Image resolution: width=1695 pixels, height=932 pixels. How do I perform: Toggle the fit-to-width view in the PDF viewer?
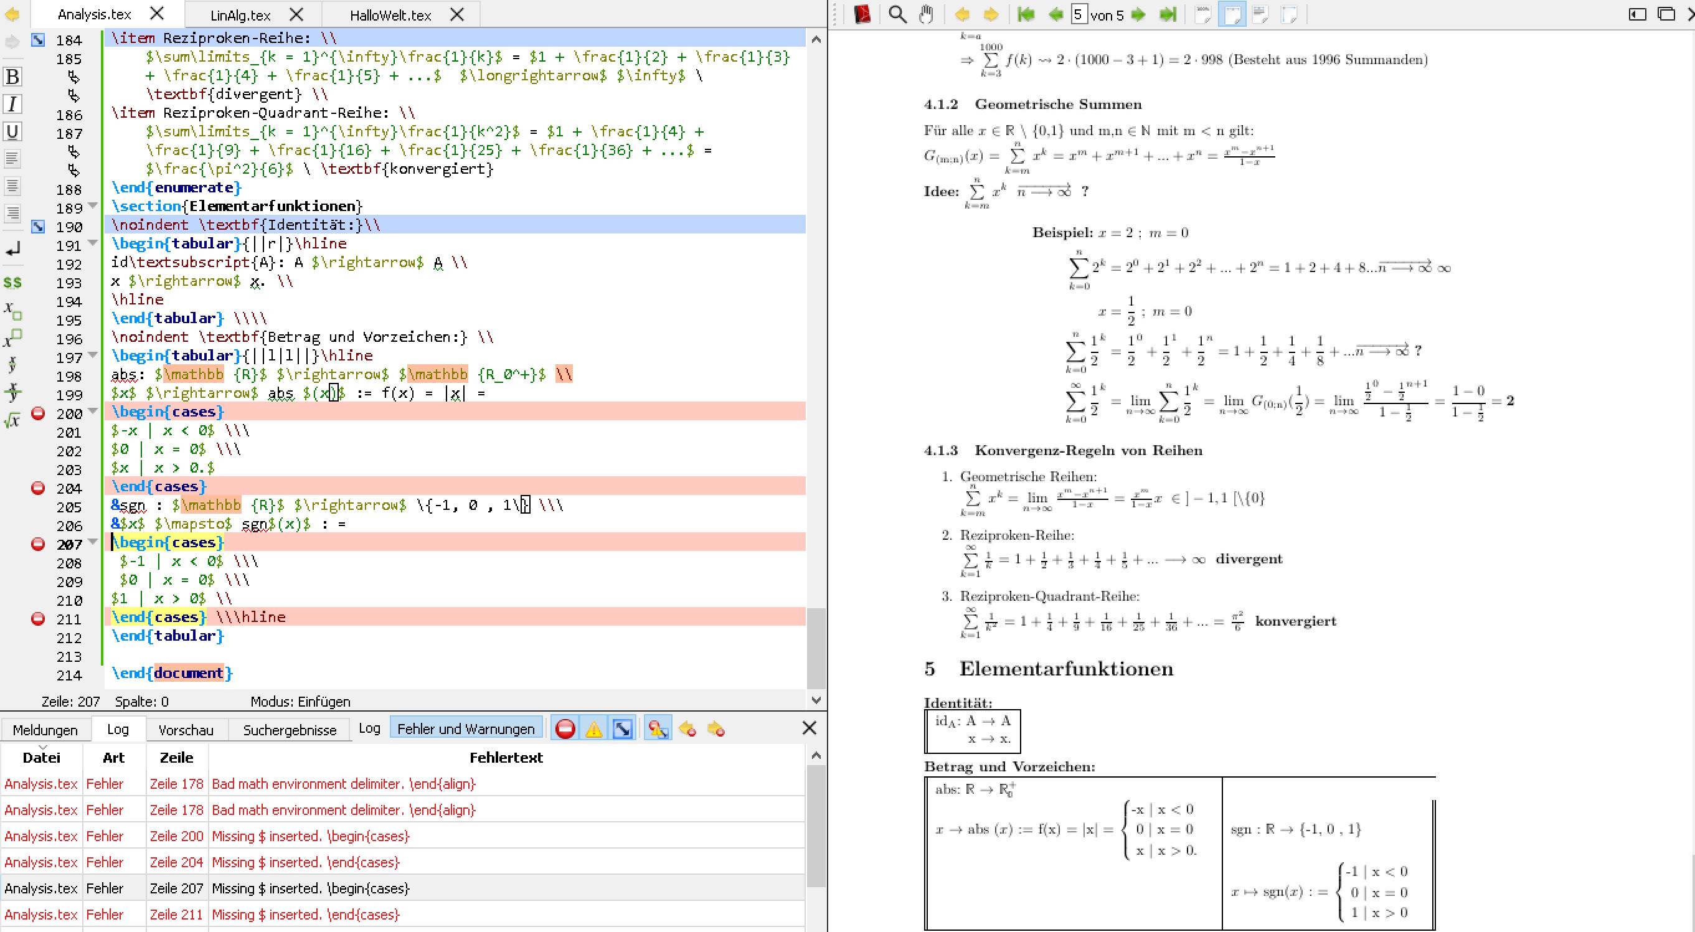coord(1232,14)
